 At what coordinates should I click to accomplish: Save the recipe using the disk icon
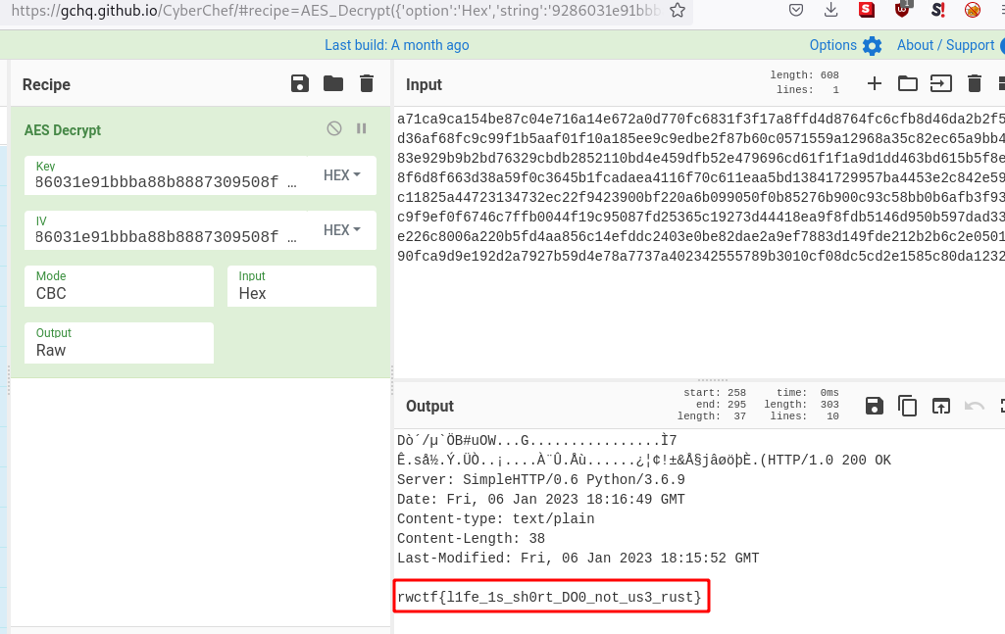point(300,83)
